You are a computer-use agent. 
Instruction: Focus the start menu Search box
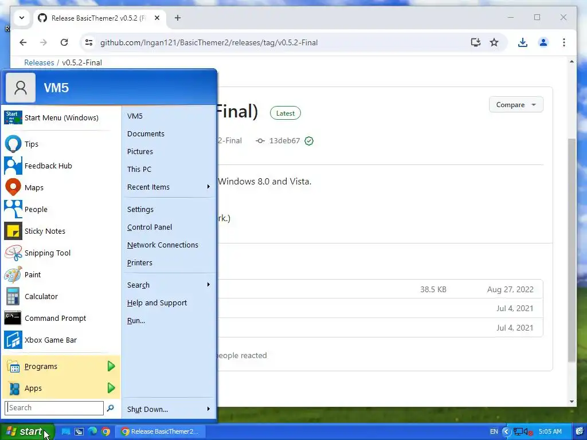pyautogui.click(x=54, y=408)
